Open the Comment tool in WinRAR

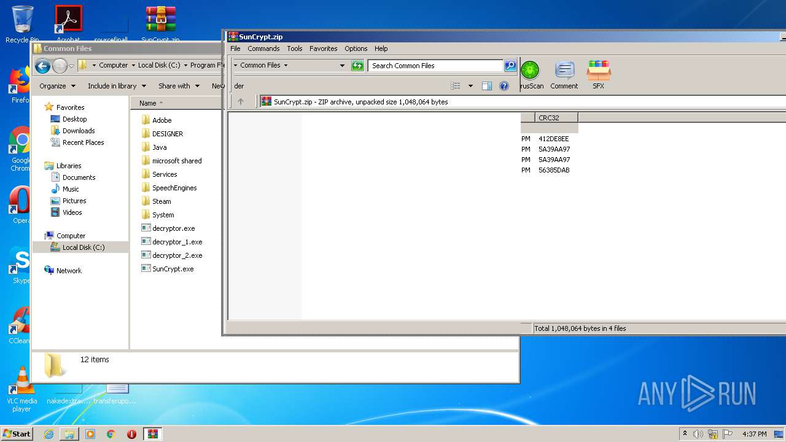(564, 75)
